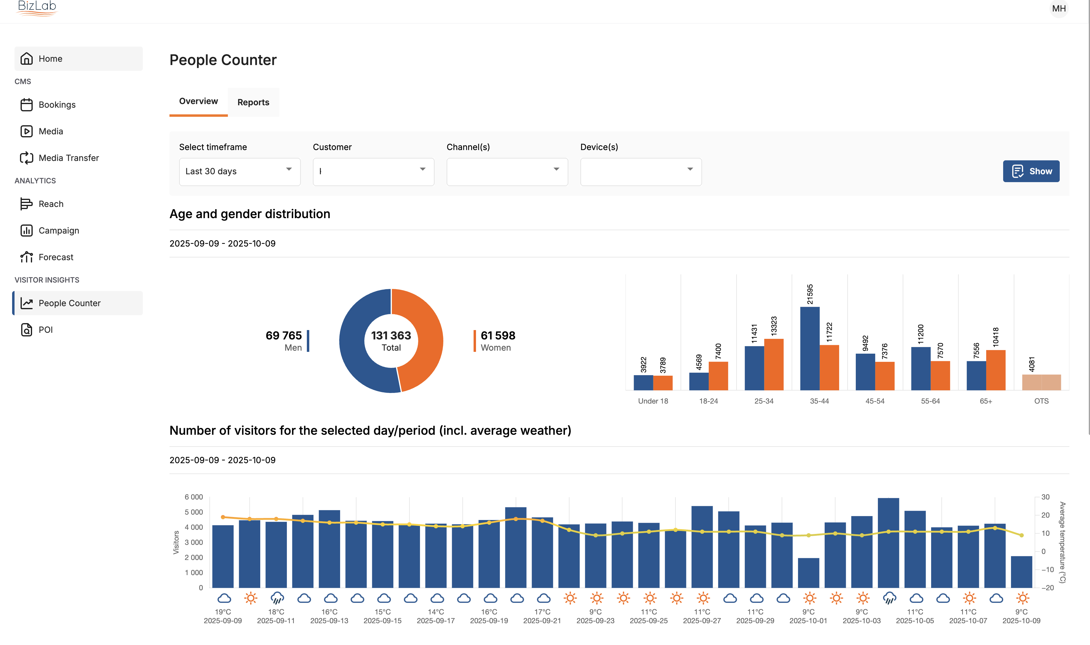Open the Device(s) dropdown arrow
The height and width of the screenshot is (645, 1090).
690,169
